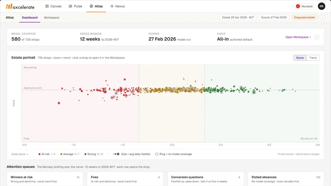
Task: Open the Nexus section
Action: tap(118, 6)
